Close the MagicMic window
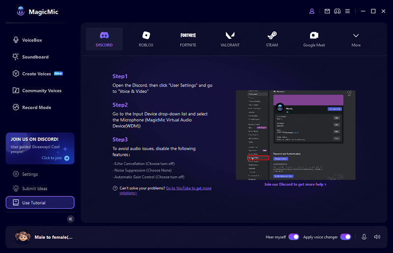Image resolution: width=393 pixels, height=253 pixels. pos(383,11)
